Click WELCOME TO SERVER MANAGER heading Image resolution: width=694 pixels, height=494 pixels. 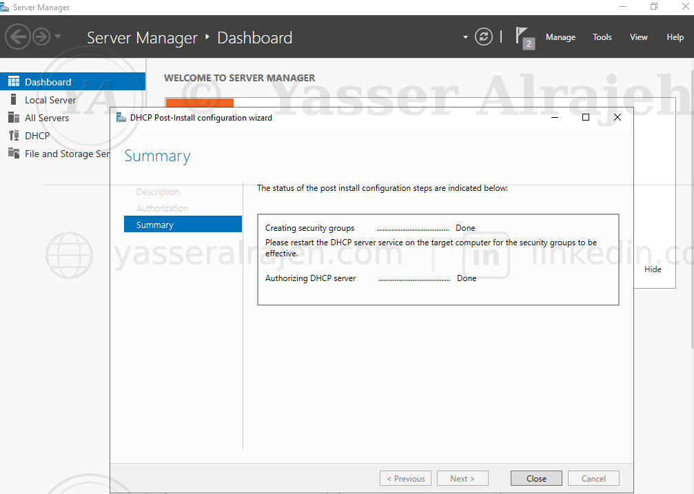(x=239, y=78)
